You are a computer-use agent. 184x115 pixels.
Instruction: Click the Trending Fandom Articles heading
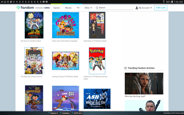(141, 68)
